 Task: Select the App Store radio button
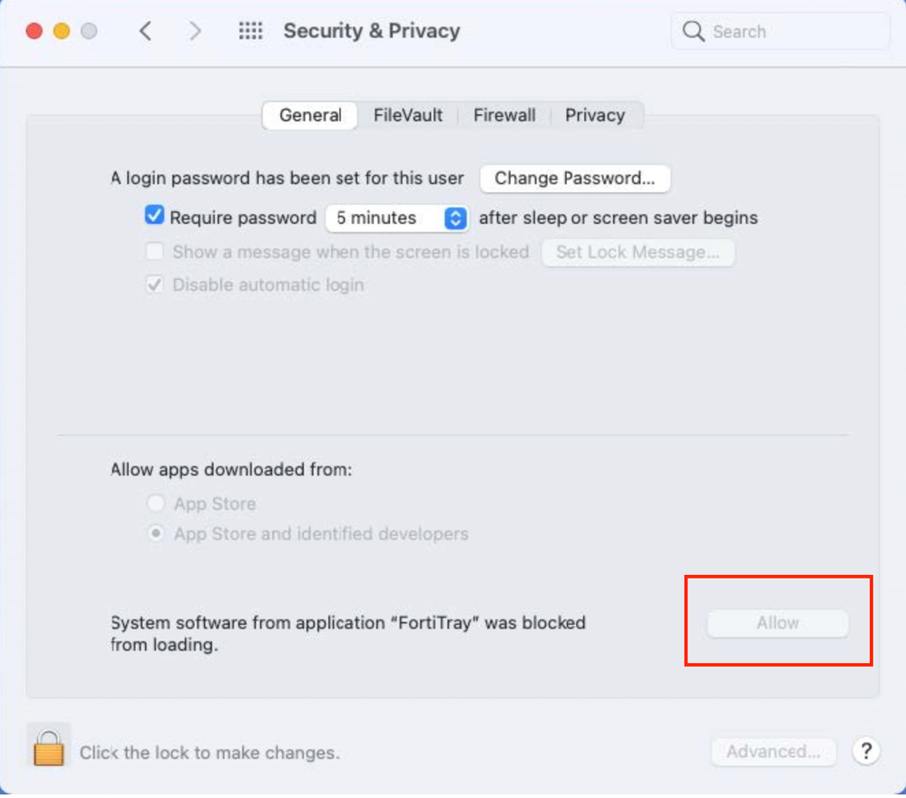click(157, 503)
